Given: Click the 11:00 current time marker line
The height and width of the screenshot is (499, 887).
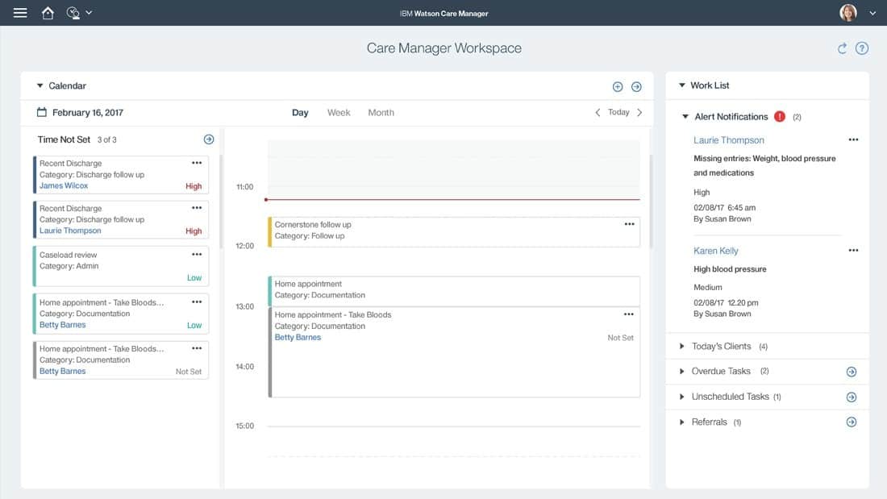Looking at the screenshot, I should [452, 199].
